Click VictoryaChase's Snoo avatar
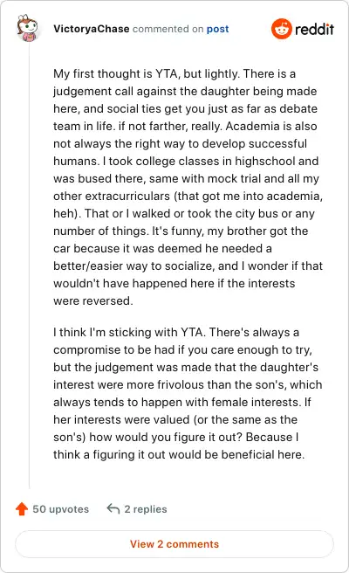 [28, 29]
